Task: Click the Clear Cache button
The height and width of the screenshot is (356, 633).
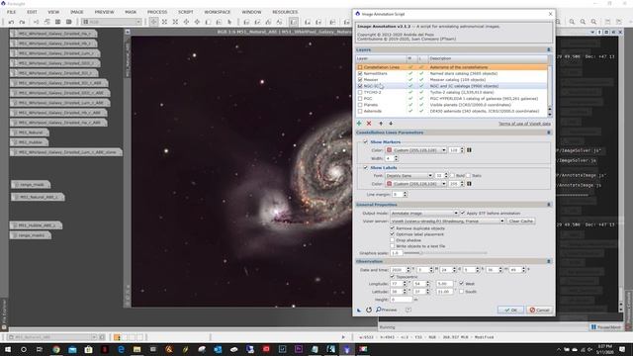Action: 521,222
